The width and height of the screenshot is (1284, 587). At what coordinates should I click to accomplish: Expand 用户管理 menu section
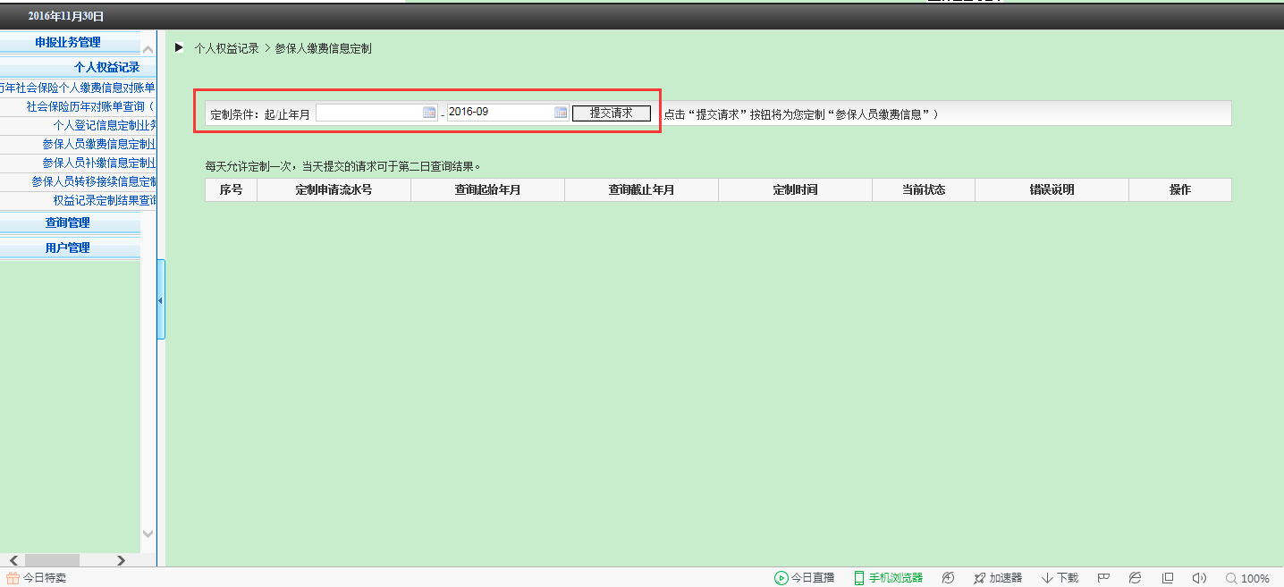click(x=68, y=247)
